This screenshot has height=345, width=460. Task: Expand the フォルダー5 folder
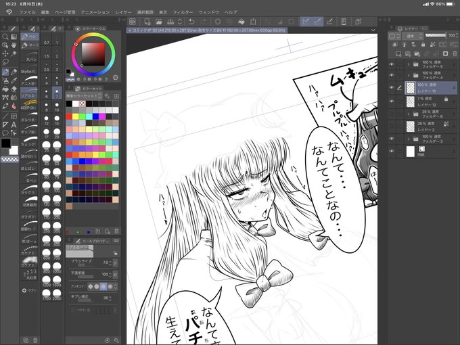click(409, 64)
